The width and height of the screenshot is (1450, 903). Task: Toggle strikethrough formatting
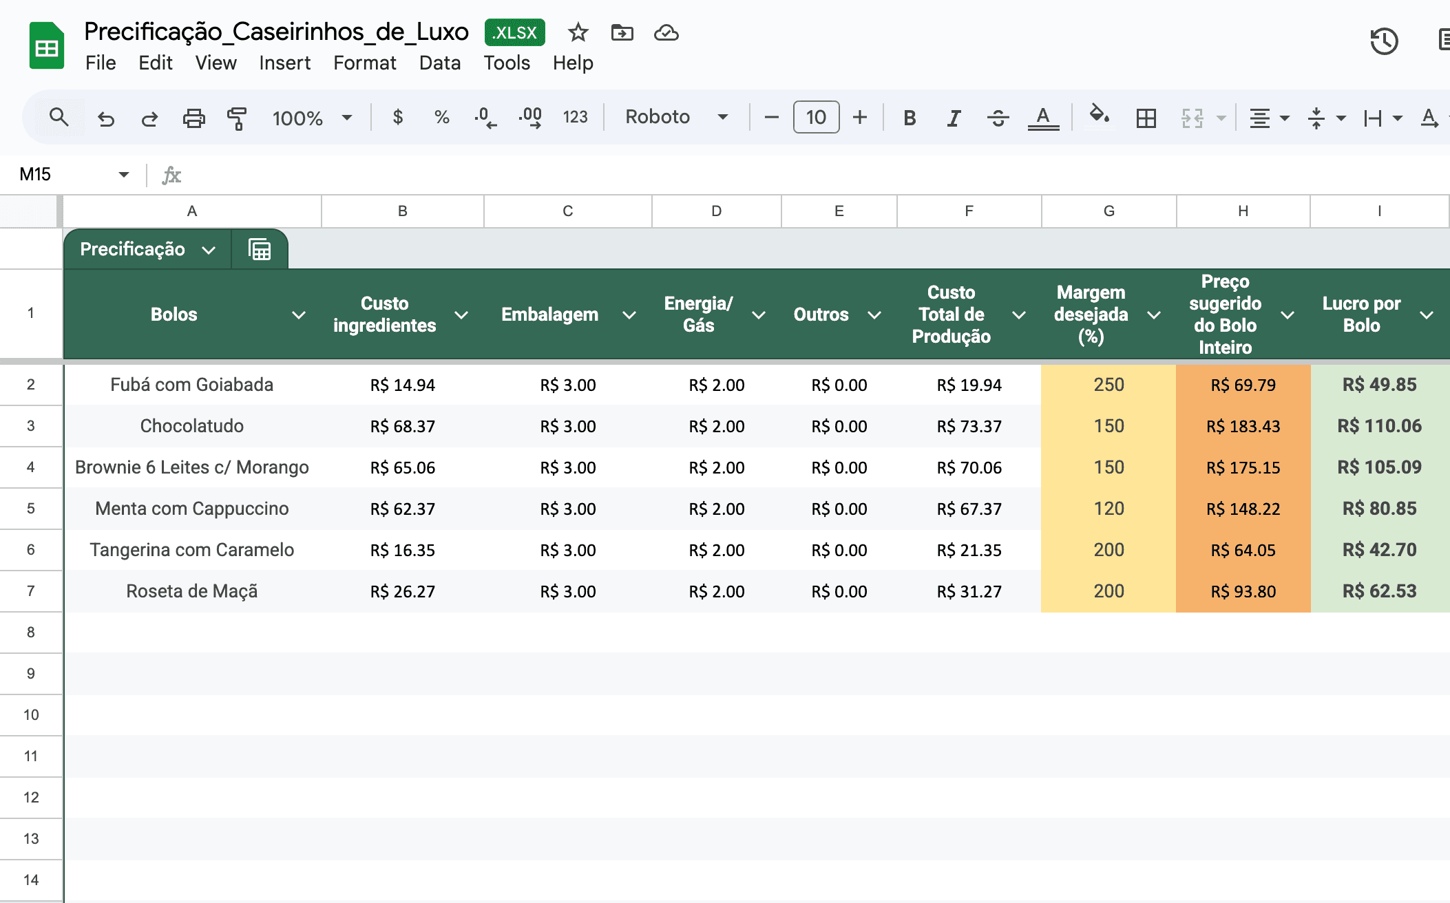point(998,118)
